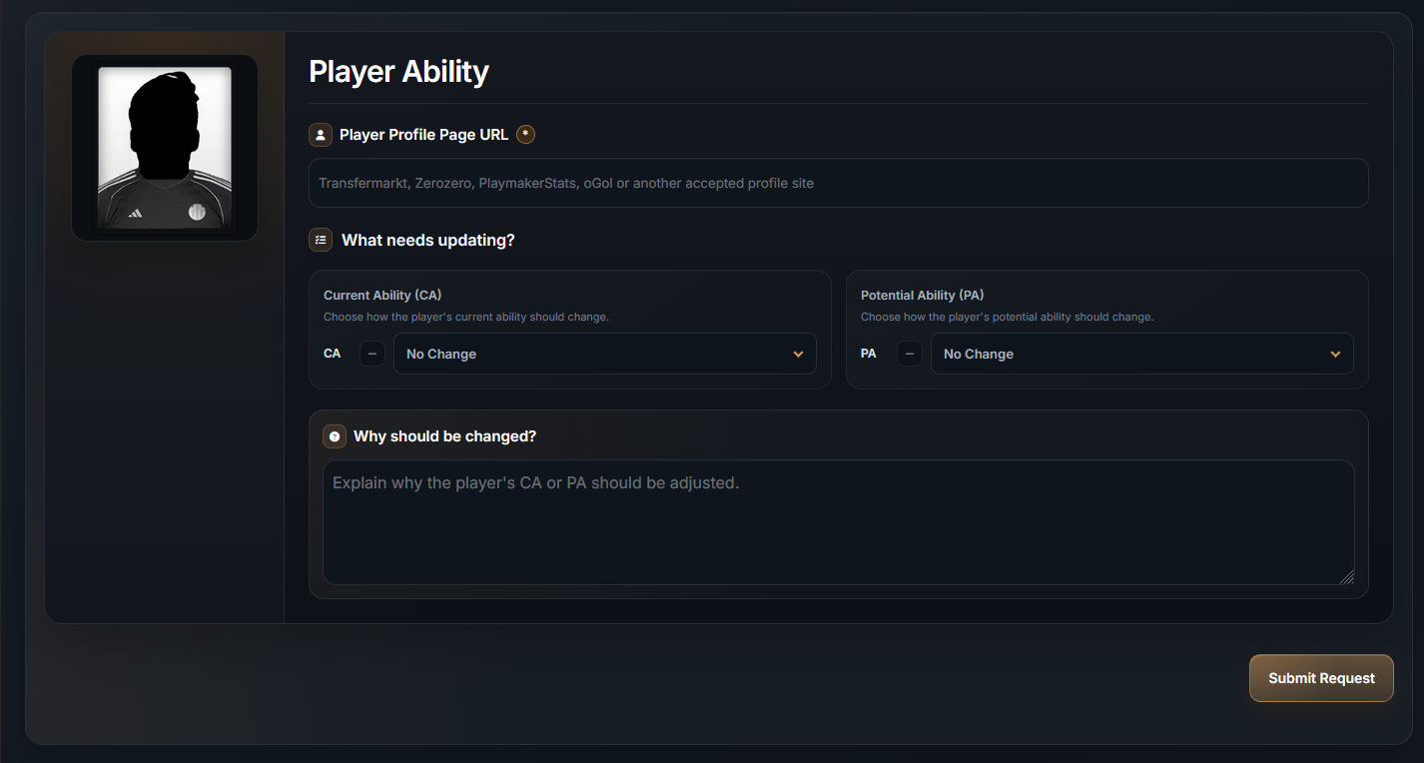1424x763 pixels.
Task: Submit the request with Submit Request button
Action: 1321,678
